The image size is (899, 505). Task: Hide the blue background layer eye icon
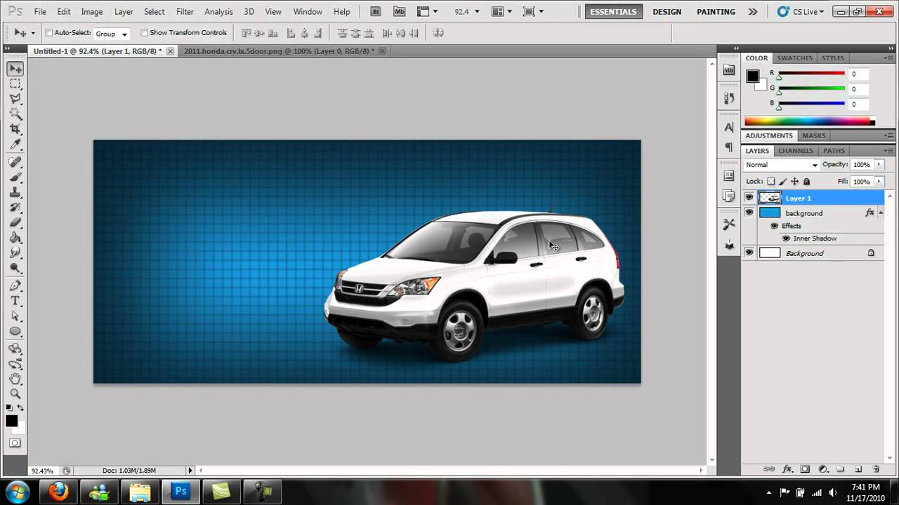coord(749,213)
